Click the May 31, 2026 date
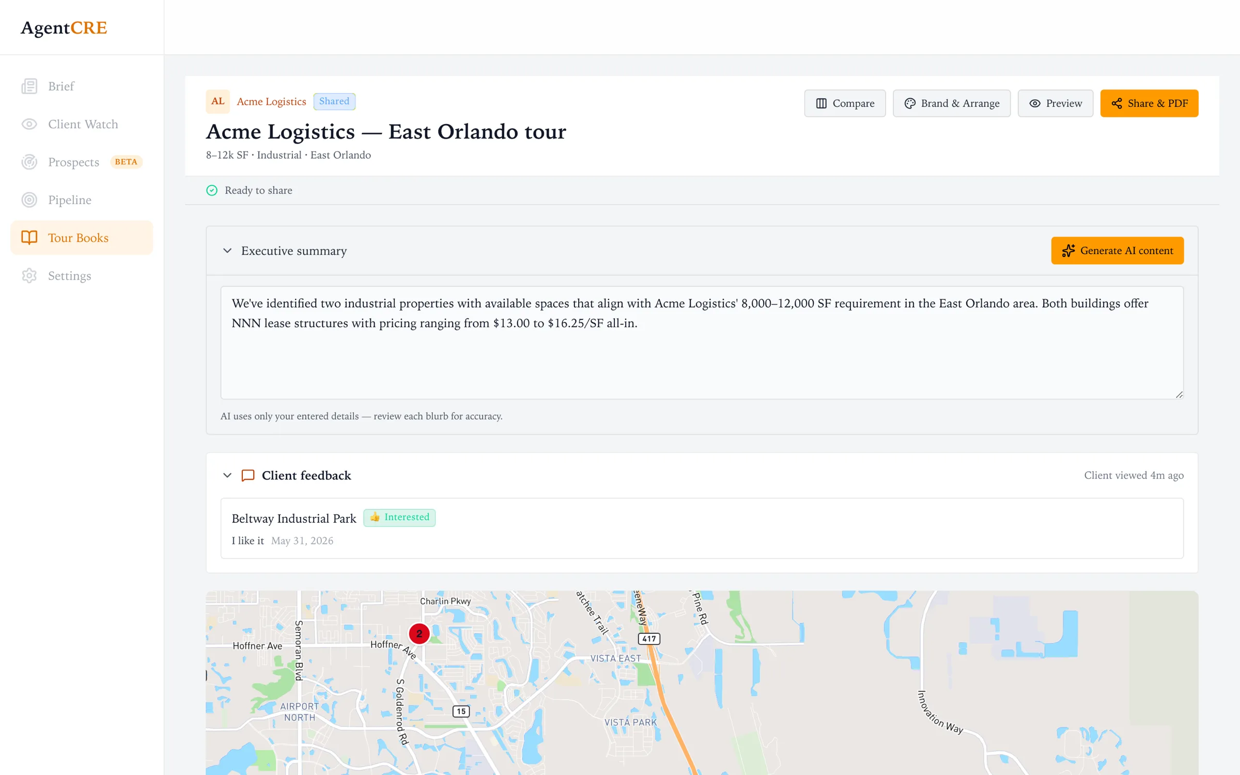This screenshot has width=1240, height=775. pyautogui.click(x=302, y=540)
